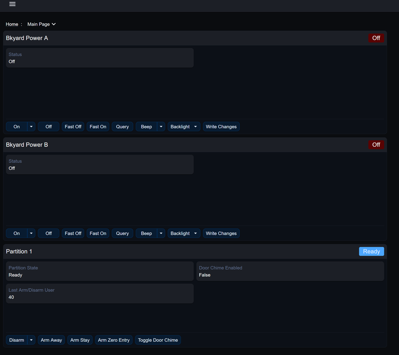Turn Off Bkyard Power B

point(49,233)
